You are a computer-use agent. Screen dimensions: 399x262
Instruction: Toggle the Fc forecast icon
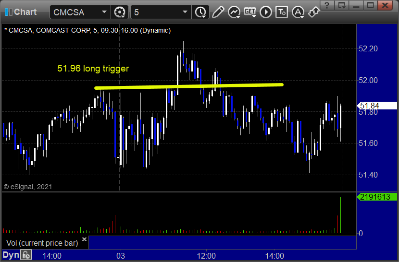tap(26, 255)
